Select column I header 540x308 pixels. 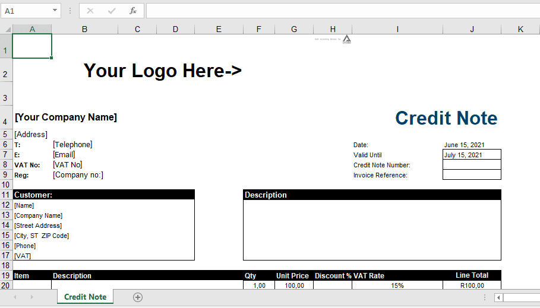[397, 29]
